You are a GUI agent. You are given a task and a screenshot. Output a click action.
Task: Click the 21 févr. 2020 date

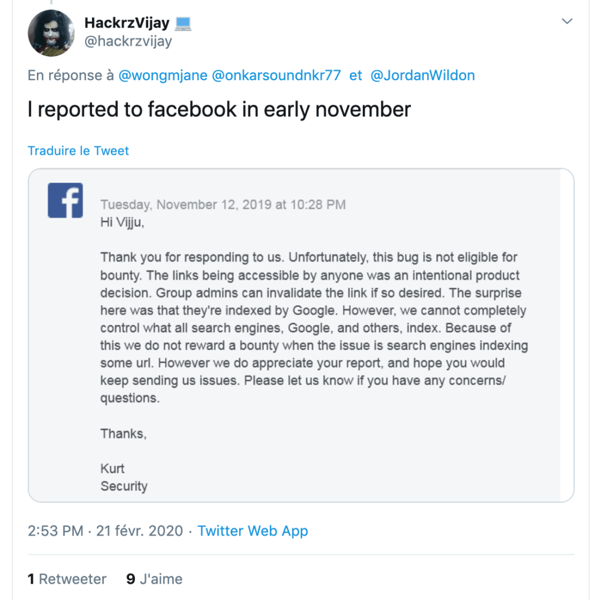tap(140, 531)
